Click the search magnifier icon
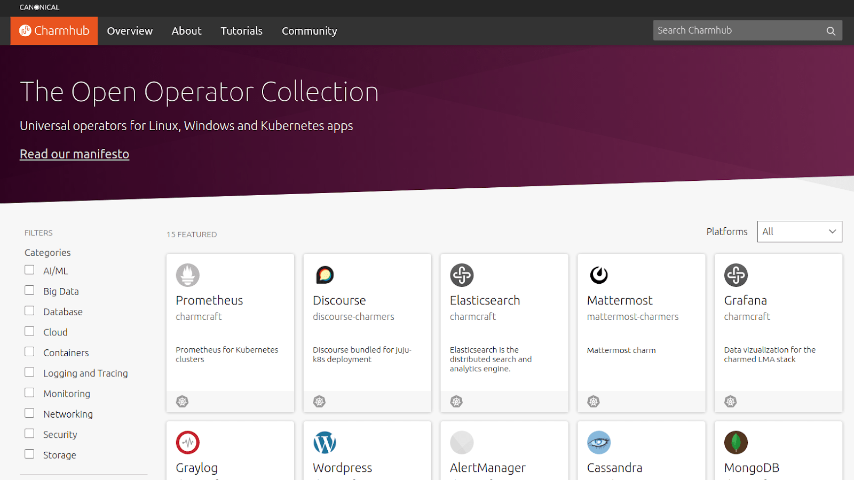Viewport: 854px width, 480px height. click(x=831, y=30)
